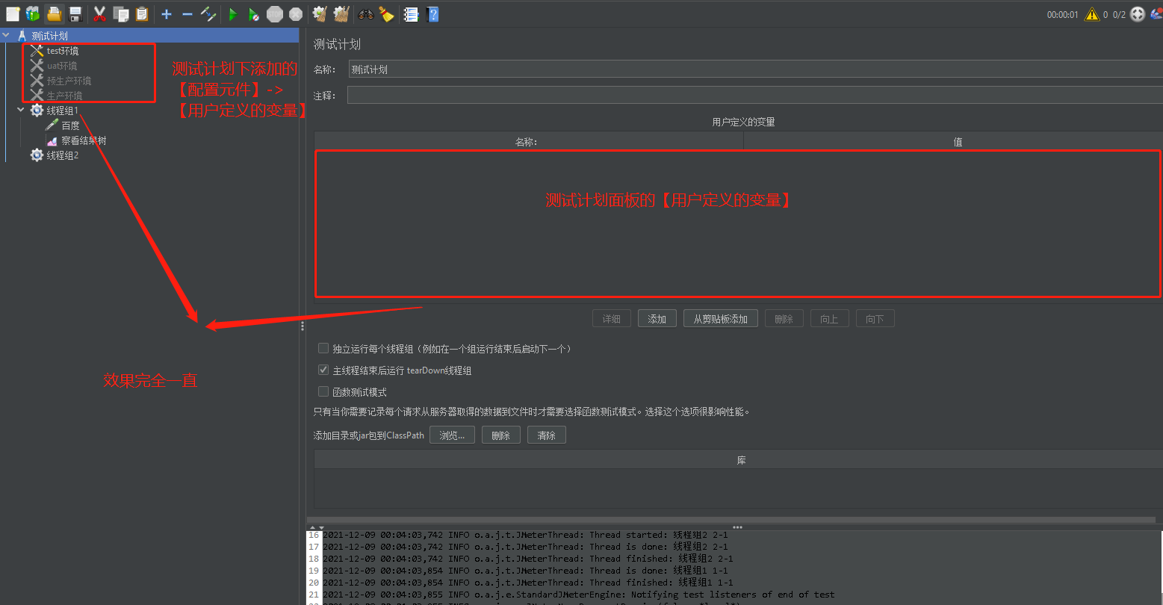This screenshot has width=1163, height=605.
Task: Start the test without pauses
Action: click(x=254, y=13)
